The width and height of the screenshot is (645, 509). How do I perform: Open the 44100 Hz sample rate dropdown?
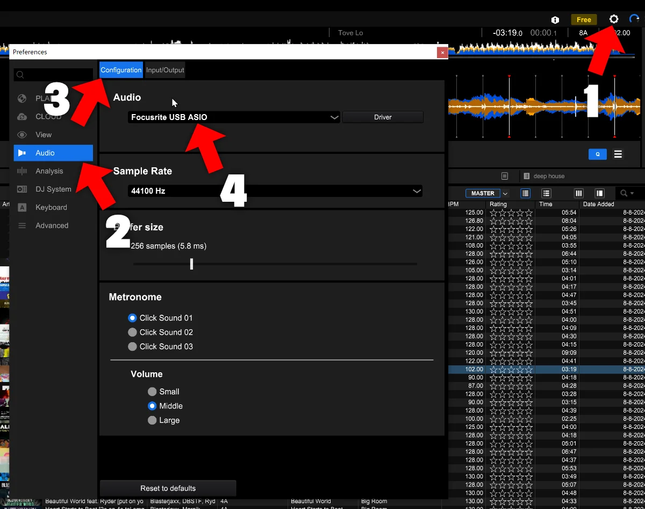(275, 190)
